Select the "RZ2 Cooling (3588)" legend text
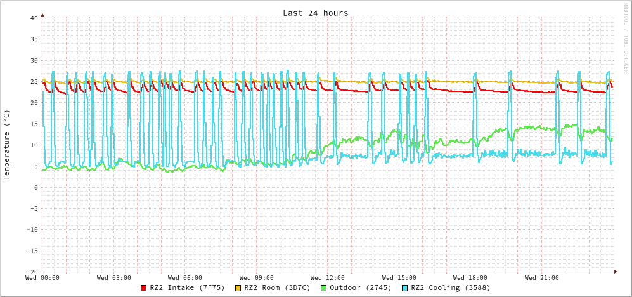The width and height of the screenshot is (632, 297). [450, 287]
